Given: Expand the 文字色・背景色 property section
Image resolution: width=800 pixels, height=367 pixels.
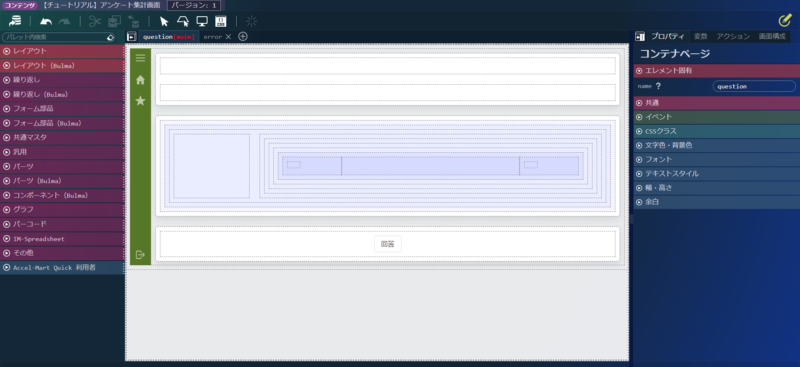Looking at the screenshot, I should [717, 145].
